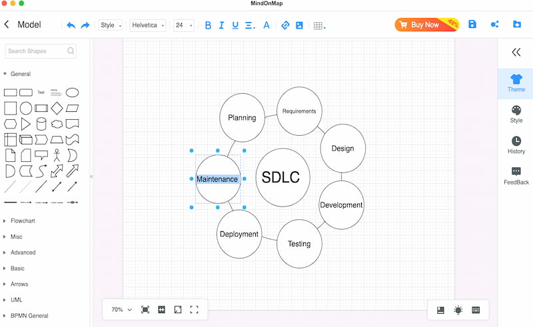This screenshot has width=533, height=327.
Task: Insert a hyperlink via the link icon
Action: click(285, 25)
